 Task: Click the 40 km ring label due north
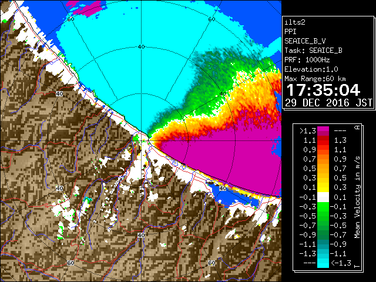click(x=141, y=47)
